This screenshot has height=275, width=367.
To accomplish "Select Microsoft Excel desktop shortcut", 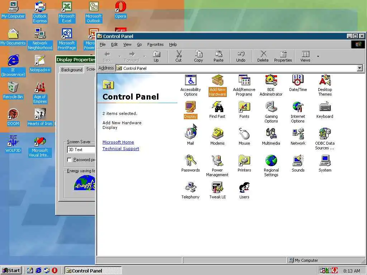I will tap(67, 12).
